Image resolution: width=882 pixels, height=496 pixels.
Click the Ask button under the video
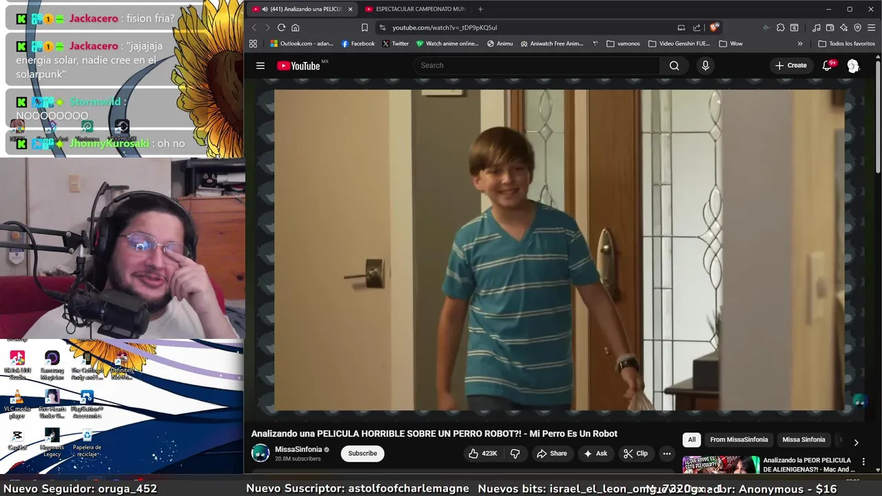595,453
